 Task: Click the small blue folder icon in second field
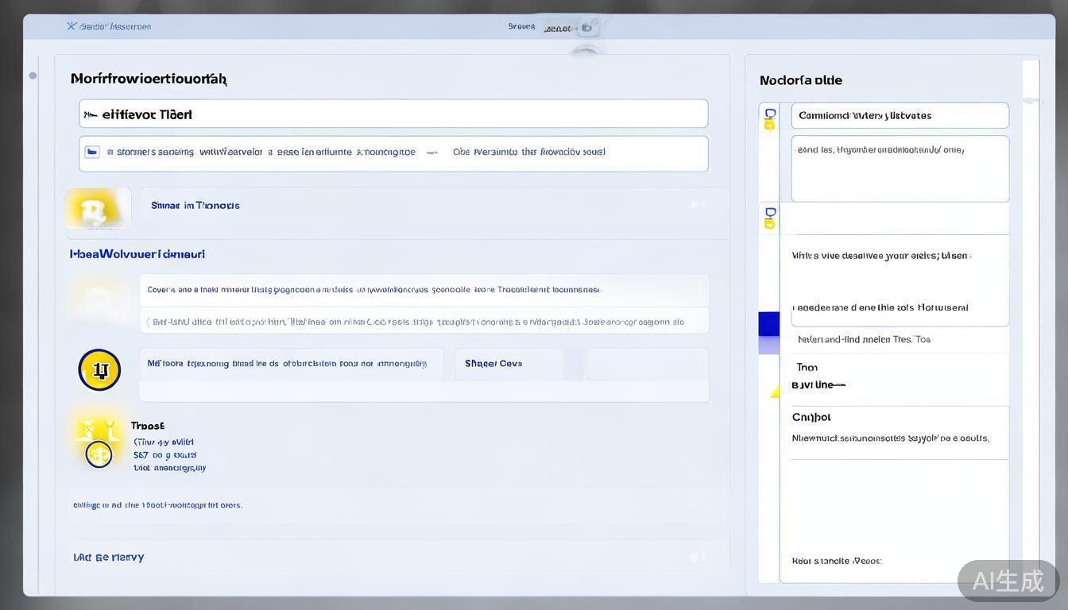tap(92, 152)
